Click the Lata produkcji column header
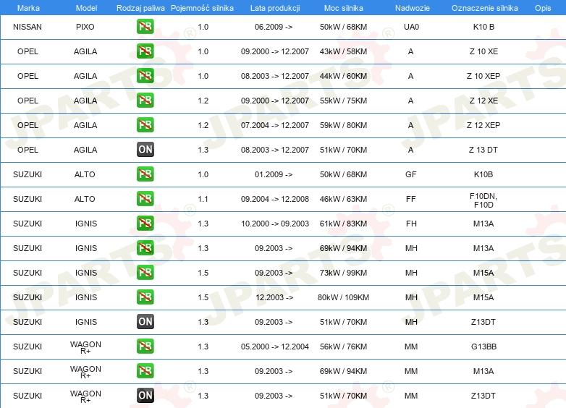566x408 pixels. (275, 8)
